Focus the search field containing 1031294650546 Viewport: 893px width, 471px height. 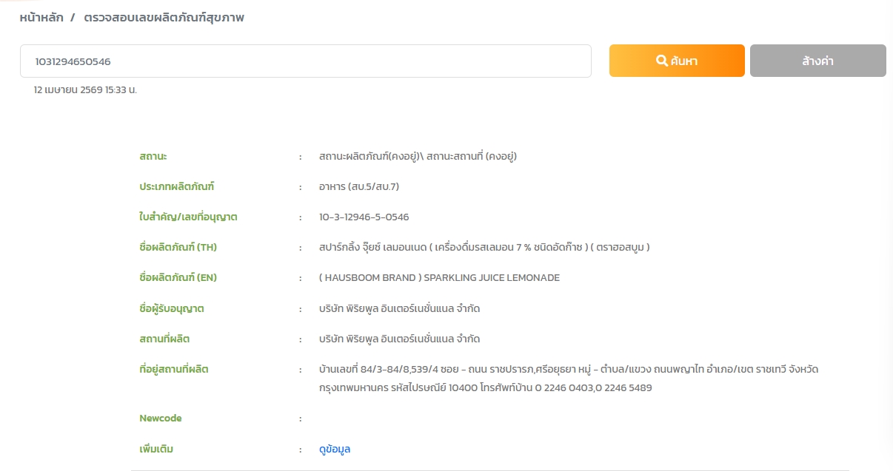tap(305, 61)
